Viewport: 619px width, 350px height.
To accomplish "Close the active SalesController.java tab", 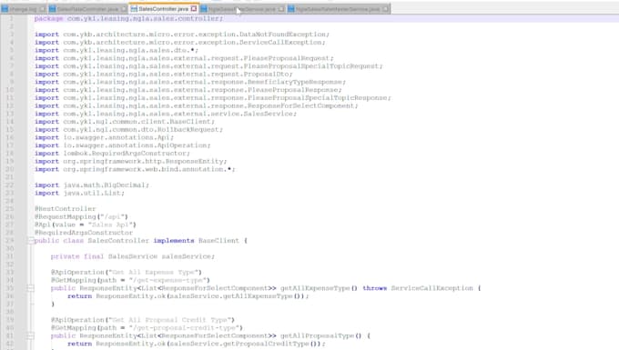I will (x=194, y=8).
